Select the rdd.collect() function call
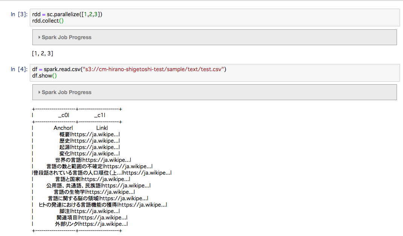This screenshot has width=403, height=236. tap(45, 20)
